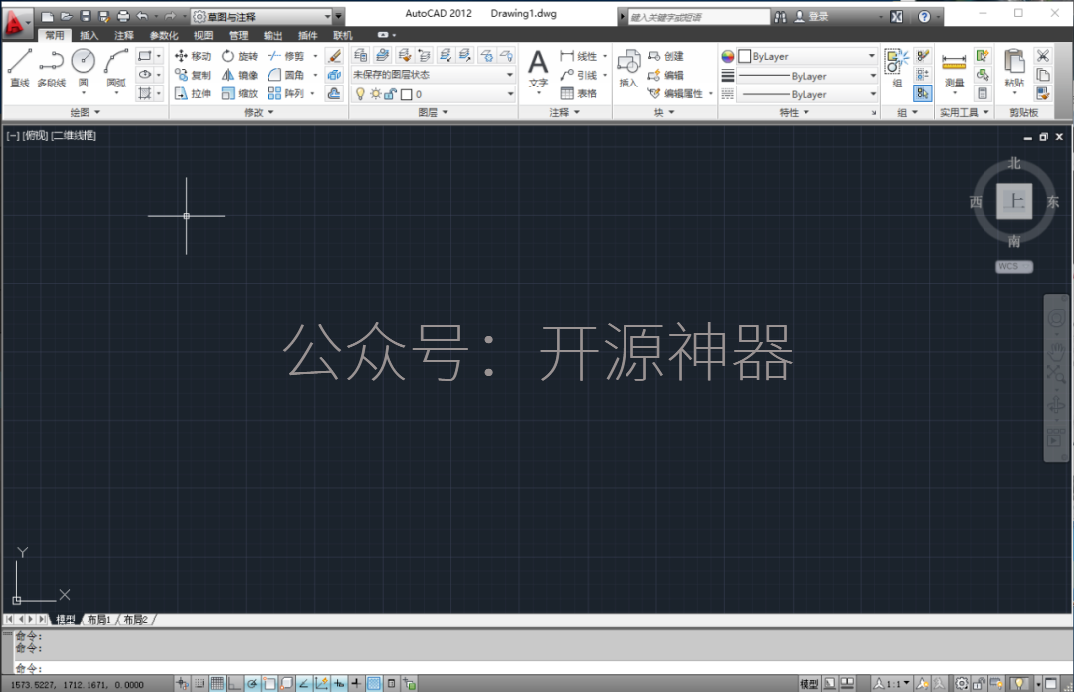The image size is (1074, 692).
Task: Click the 表格 (Table) tool
Action: point(579,93)
